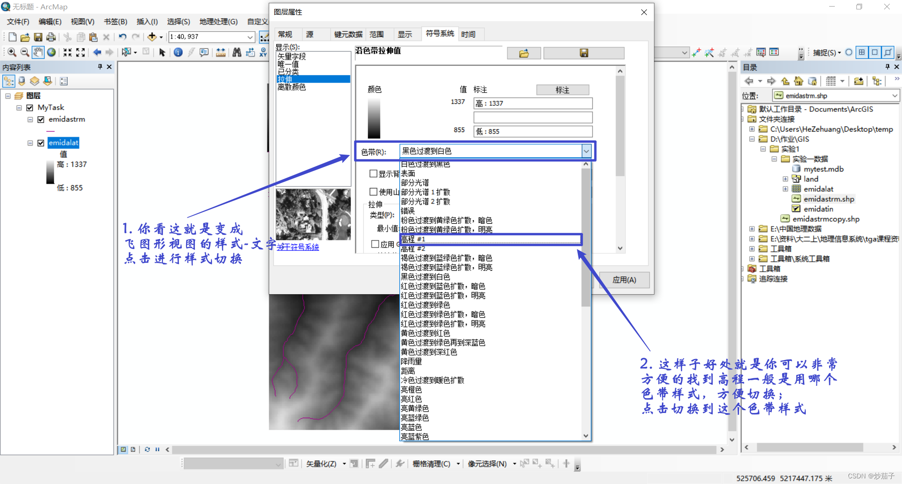902x484 pixels.
Task: Go back to previous extent arrow
Action: tap(97, 52)
